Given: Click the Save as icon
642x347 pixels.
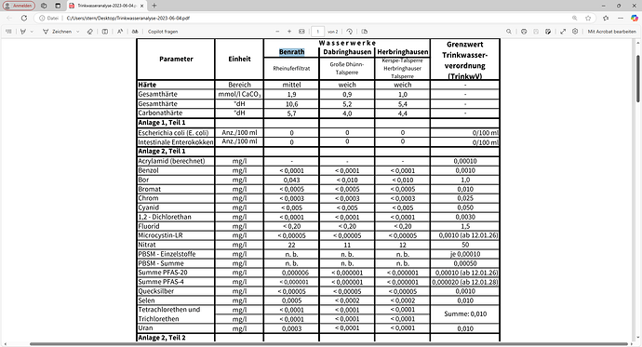Looking at the screenshot, I should point(548,32).
